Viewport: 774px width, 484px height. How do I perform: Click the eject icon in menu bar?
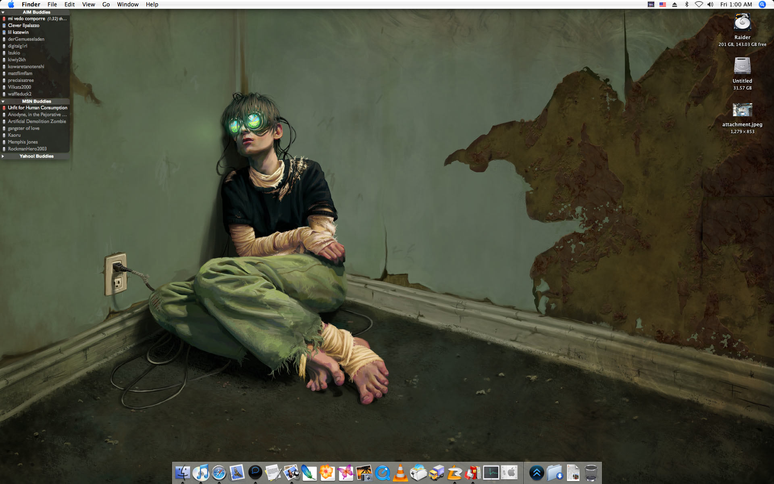point(674,4)
